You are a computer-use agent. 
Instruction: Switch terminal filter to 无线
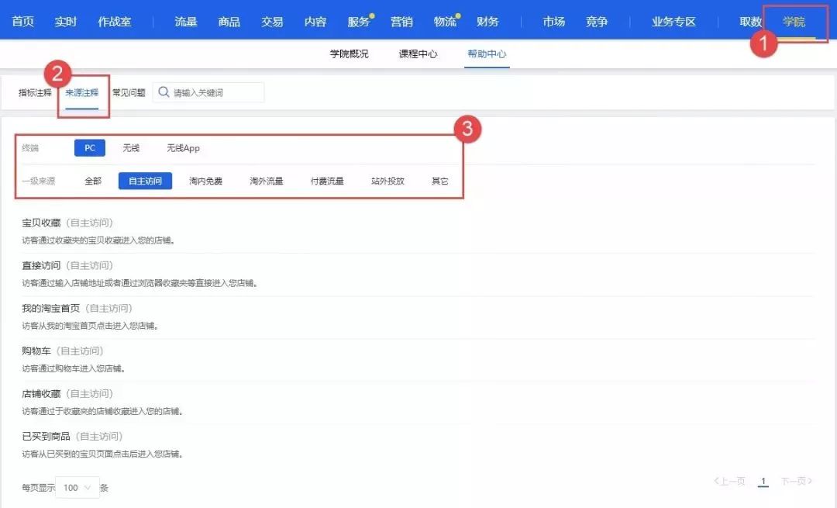coord(130,147)
